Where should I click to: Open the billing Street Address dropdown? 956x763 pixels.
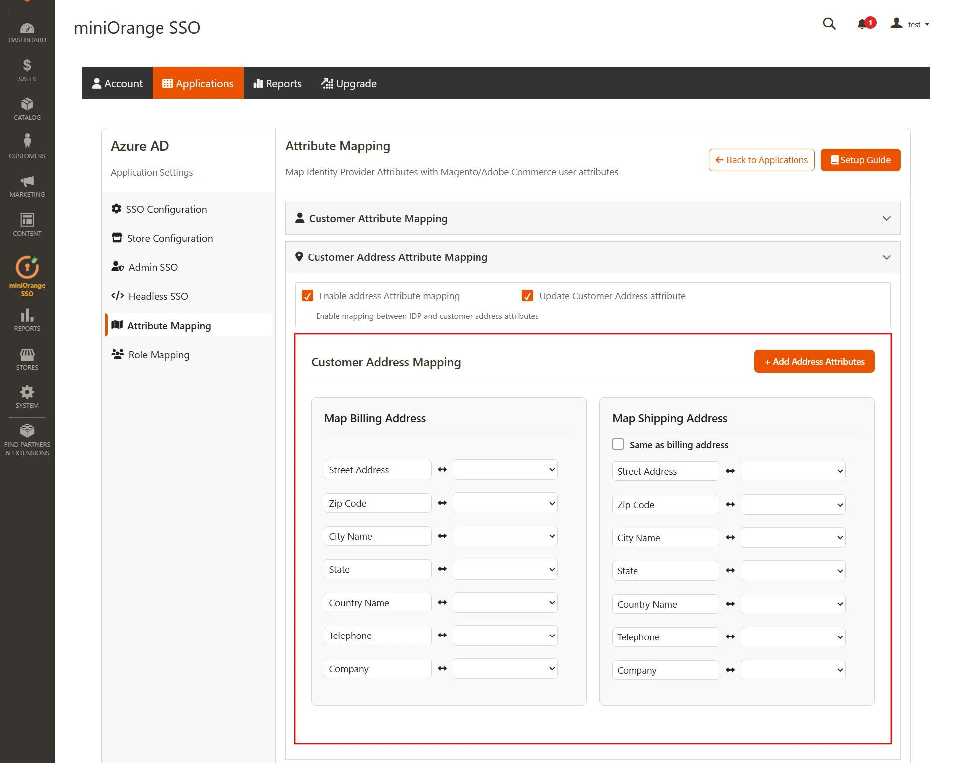click(504, 469)
